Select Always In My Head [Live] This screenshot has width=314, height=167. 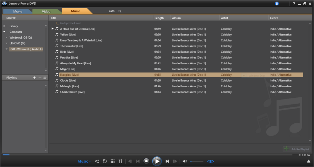tap(75, 63)
